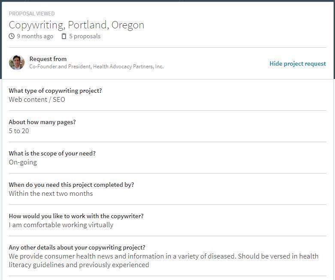Viewport: 335px width, 280px height.
Task: Click the "5 proposals" count
Action: coord(85,37)
